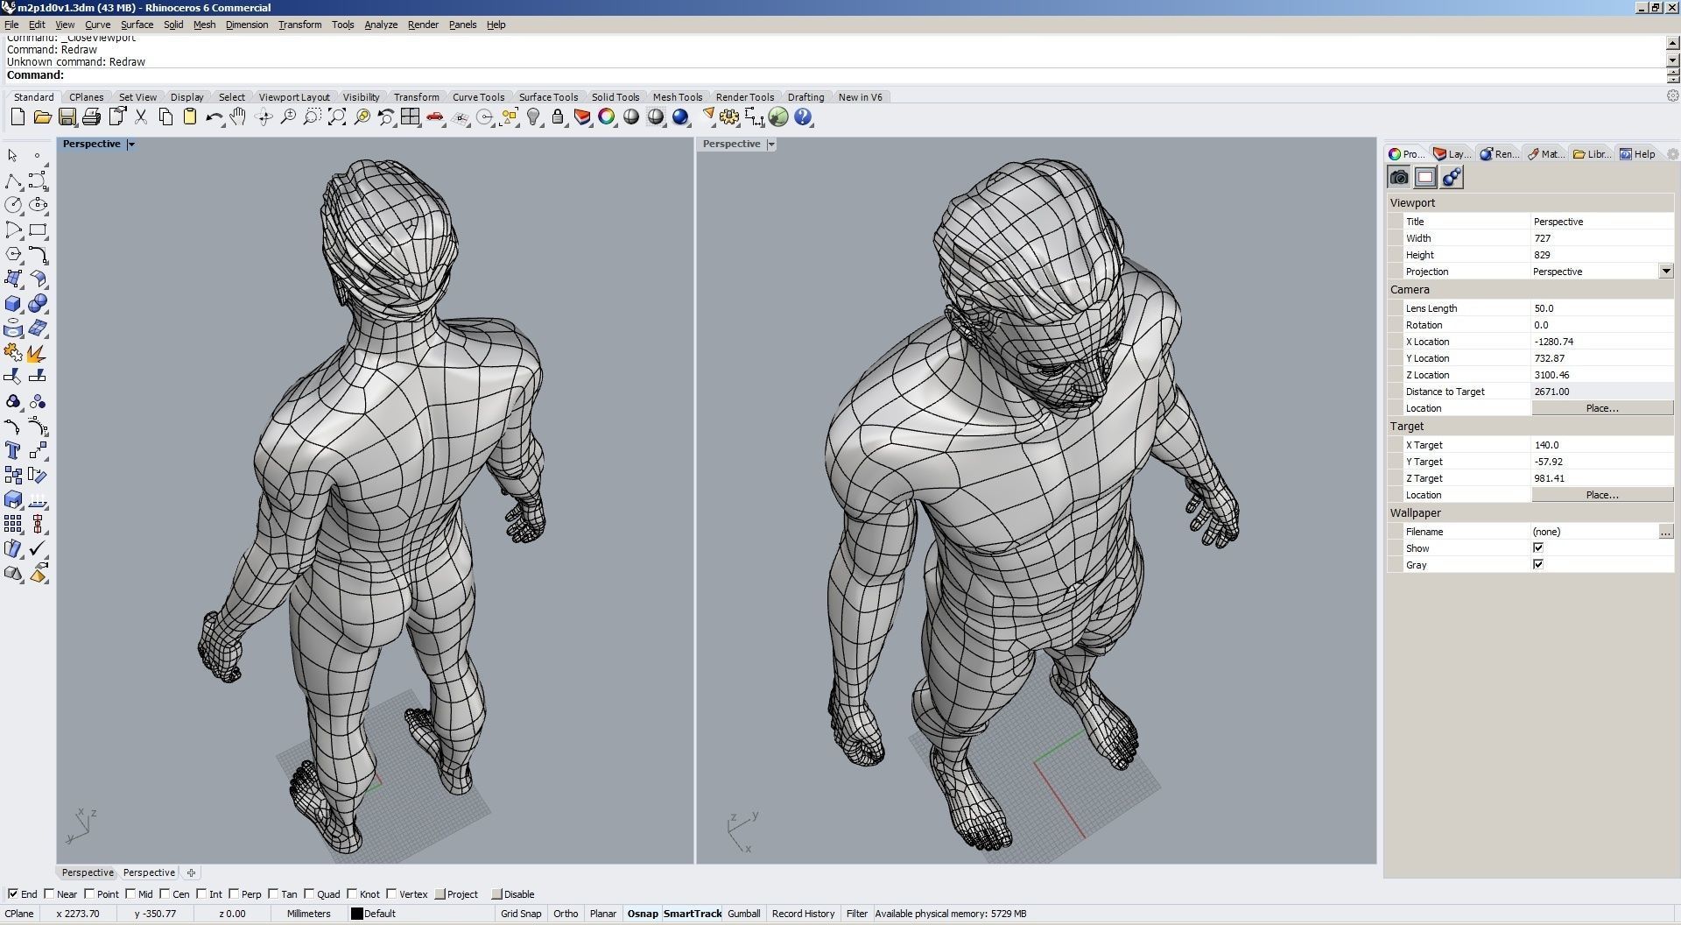
Task: Switch to the Layers panel tab
Action: pyautogui.click(x=1452, y=154)
